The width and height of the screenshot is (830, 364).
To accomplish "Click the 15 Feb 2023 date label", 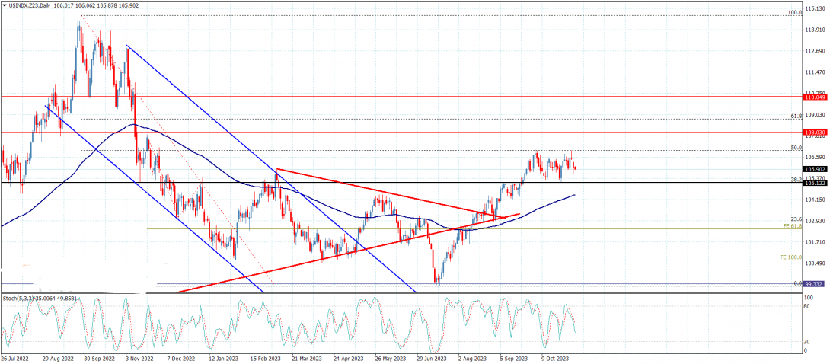I will pyautogui.click(x=267, y=359).
